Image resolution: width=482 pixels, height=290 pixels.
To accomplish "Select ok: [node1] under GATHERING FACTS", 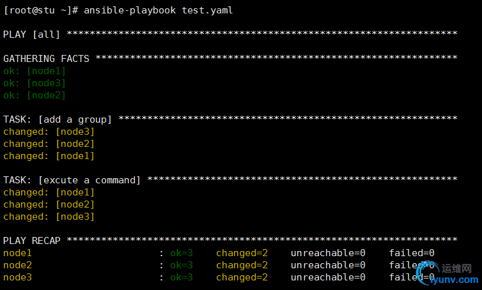I will (x=35, y=71).
